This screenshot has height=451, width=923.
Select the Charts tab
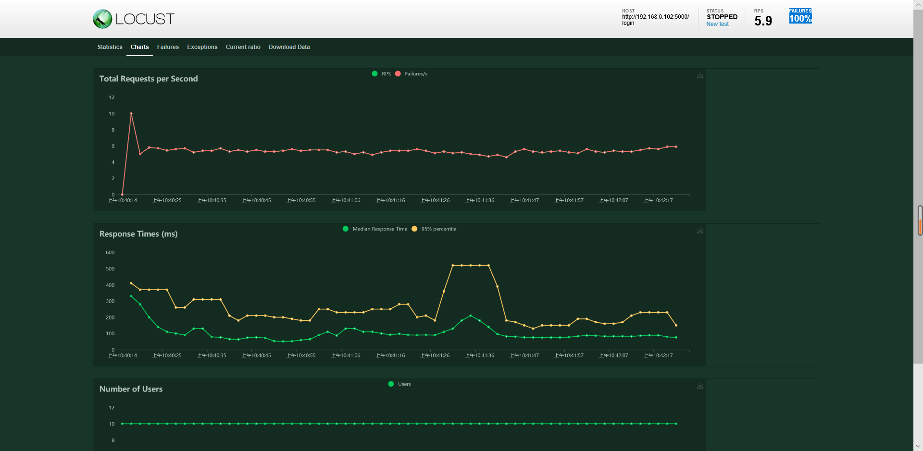click(x=139, y=47)
